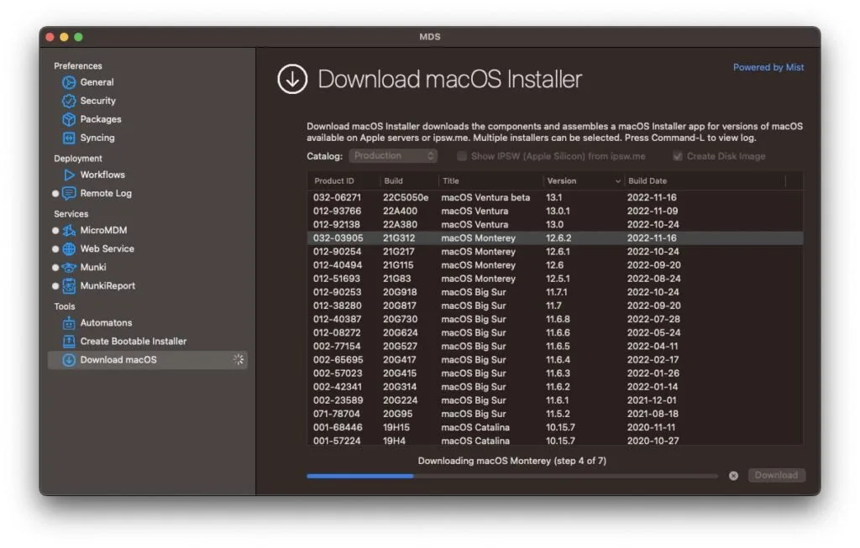
Task: Select macOS Catalina build 19H15 row
Action: 555,427
